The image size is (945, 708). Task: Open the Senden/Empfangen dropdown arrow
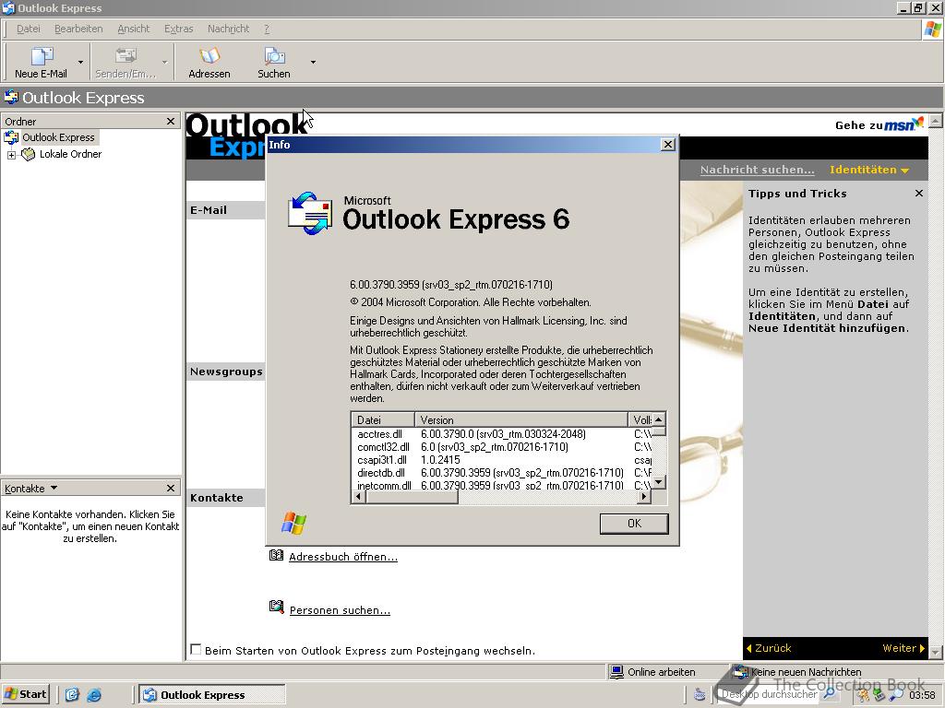point(164,62)
